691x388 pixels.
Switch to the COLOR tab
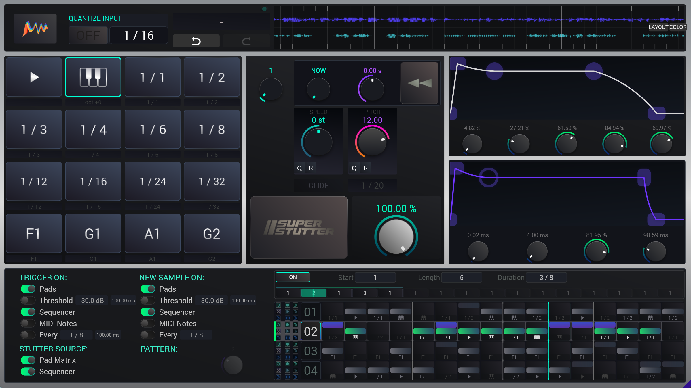click(x=679, y=27)
